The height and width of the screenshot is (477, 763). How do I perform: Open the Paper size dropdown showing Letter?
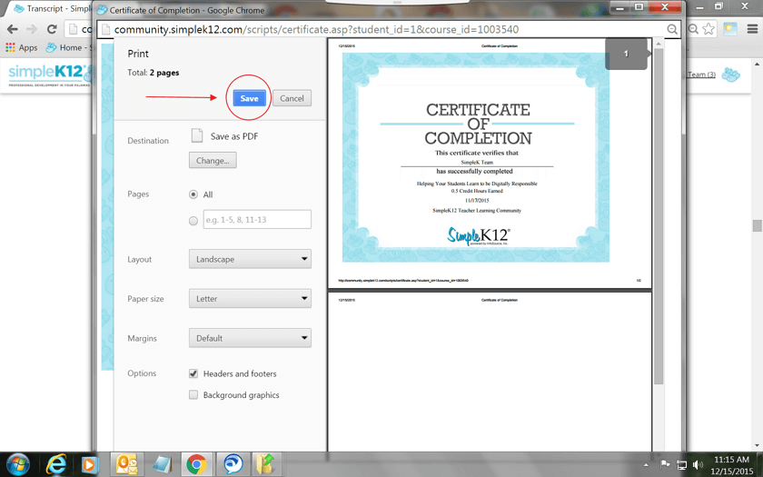[x=250, y=298]
